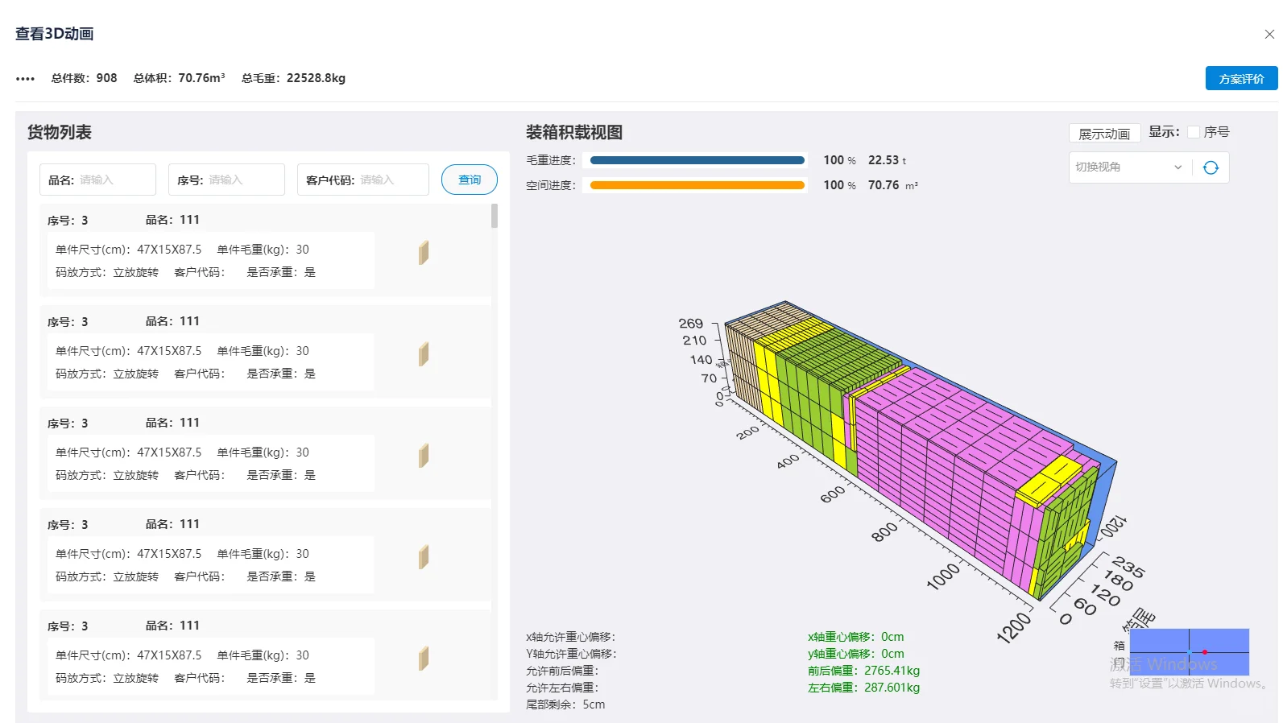Click the 序号 filter input field
1283x723 pixels.
pos(242,180)
